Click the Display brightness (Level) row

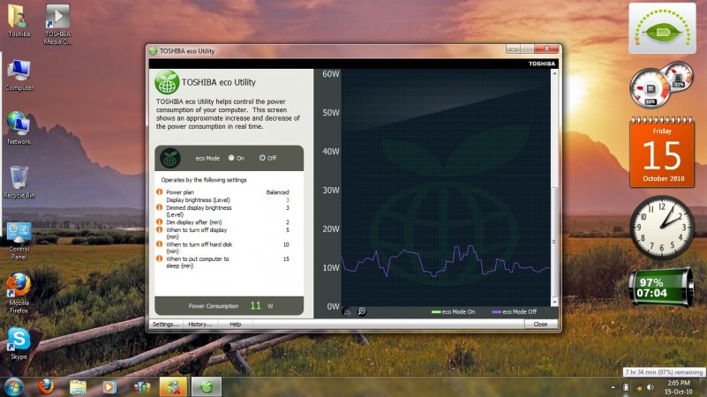pos(228,200)
